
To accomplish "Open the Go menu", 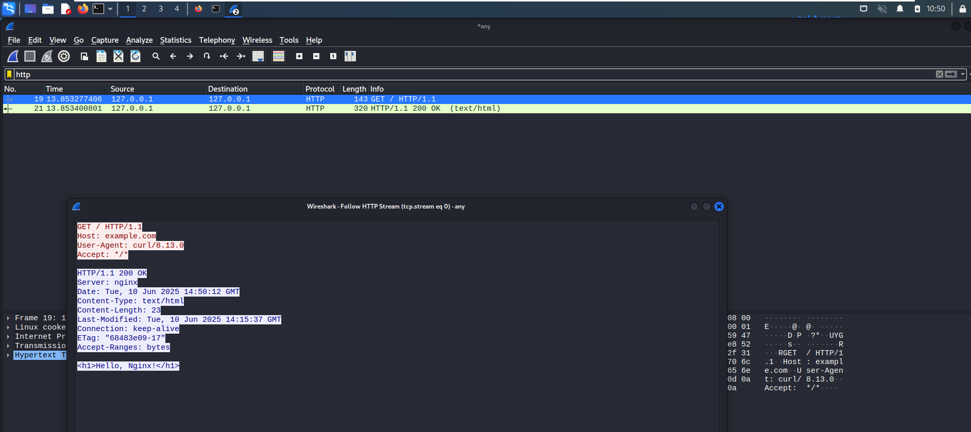I will [78, 40].
